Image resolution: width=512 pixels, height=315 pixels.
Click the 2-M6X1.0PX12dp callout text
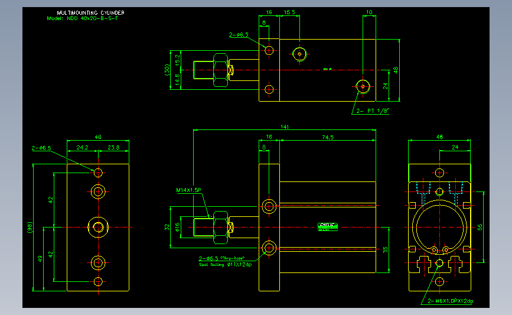[x=450, y=301]
